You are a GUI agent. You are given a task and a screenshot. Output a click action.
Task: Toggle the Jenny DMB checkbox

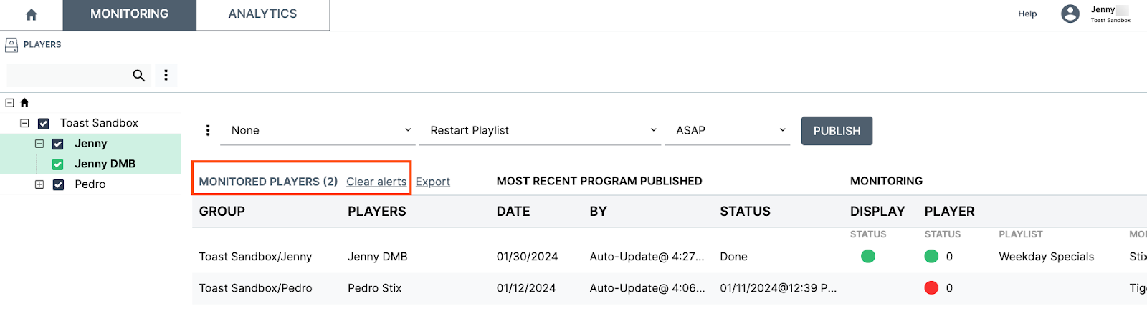tap(58, 164)
